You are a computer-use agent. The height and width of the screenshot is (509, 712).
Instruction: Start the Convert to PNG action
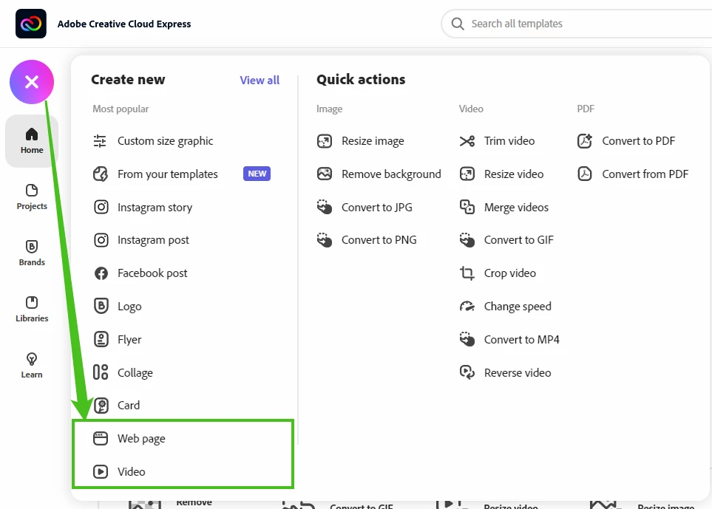tap(379, 240)
